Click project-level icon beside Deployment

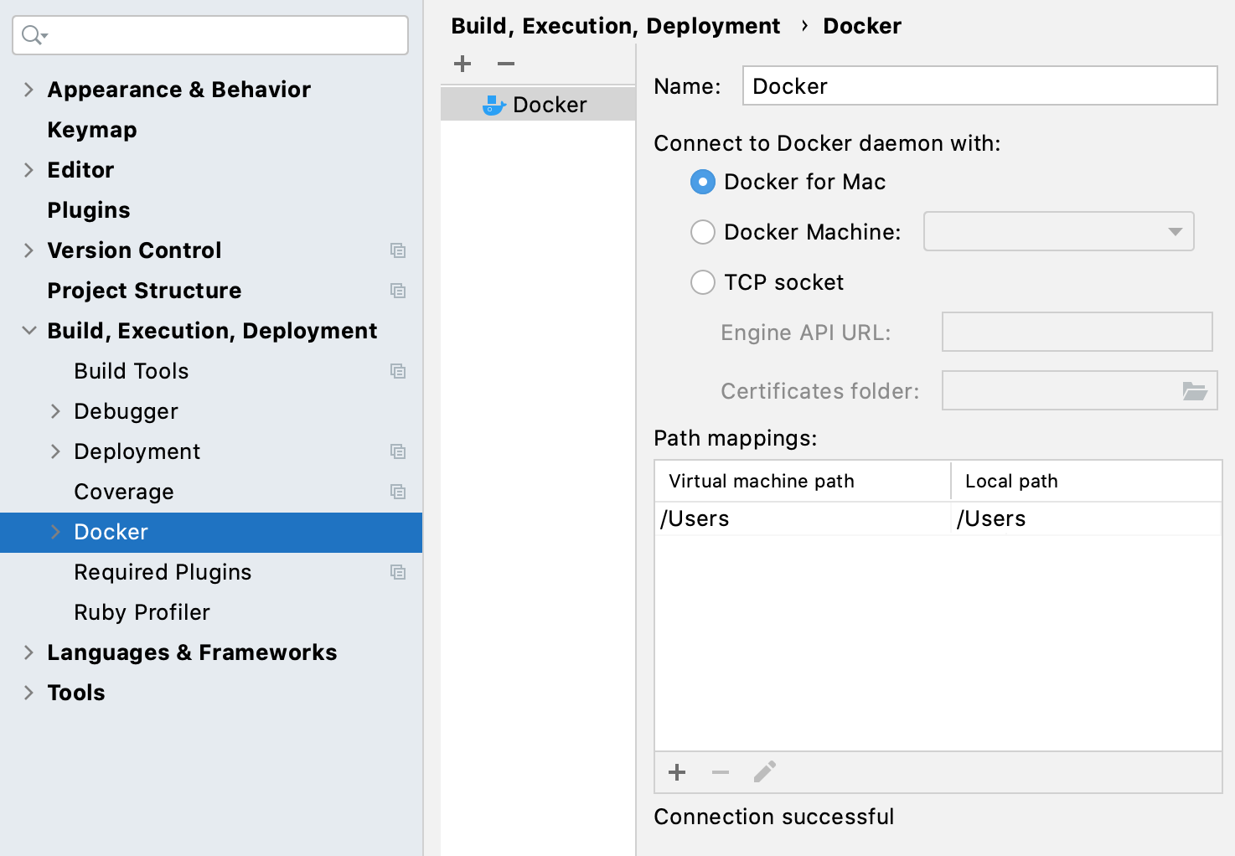(398, 451)
